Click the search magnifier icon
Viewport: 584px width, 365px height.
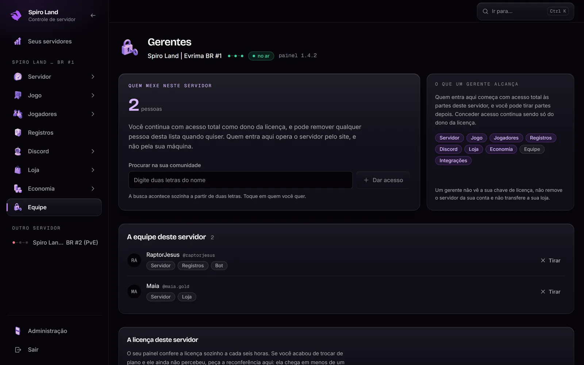(485, 11)
